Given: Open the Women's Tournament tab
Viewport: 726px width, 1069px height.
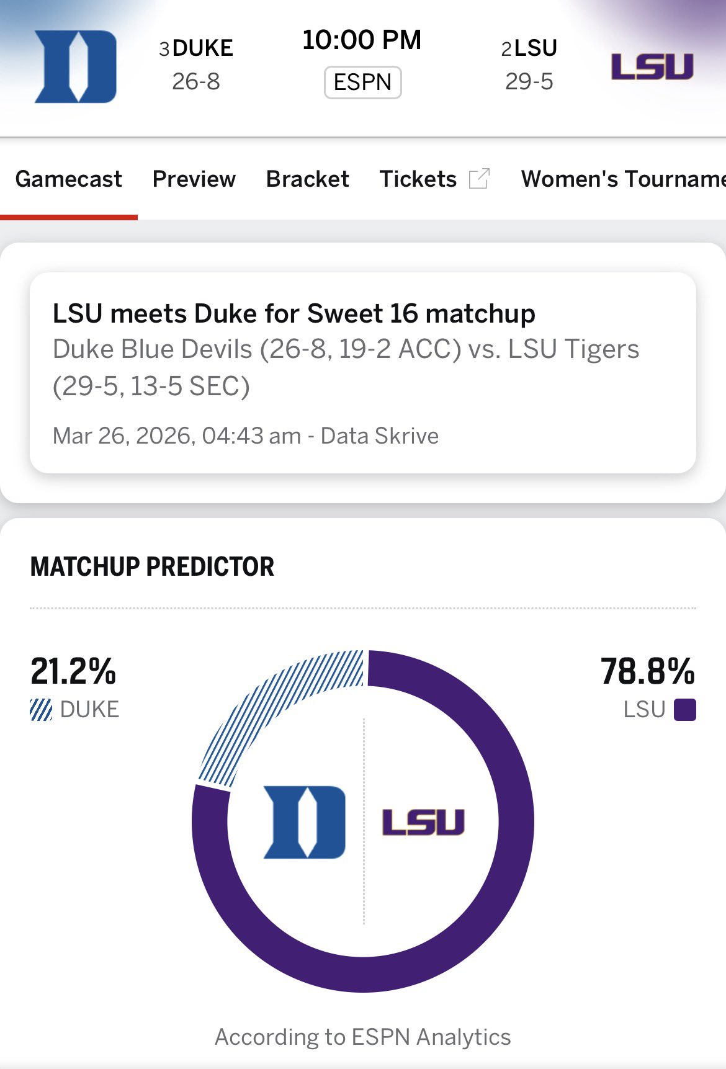Looking at the screenshot, I should (x=623, y=179).
